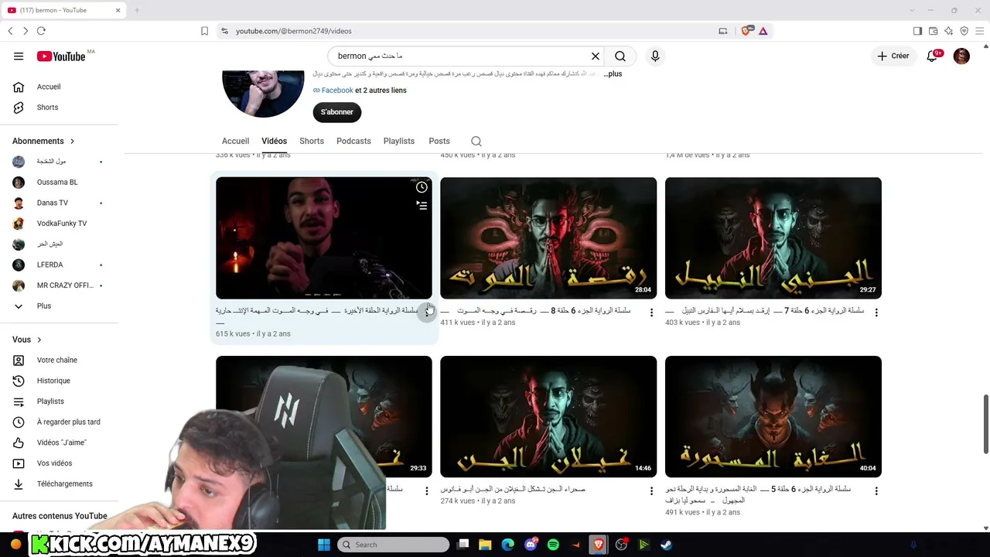
Task: Open more options for the 403 k vues video
Action: (876, 313)
